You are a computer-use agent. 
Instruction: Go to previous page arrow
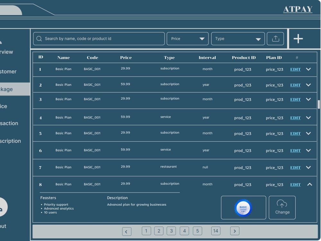(127, 232)
